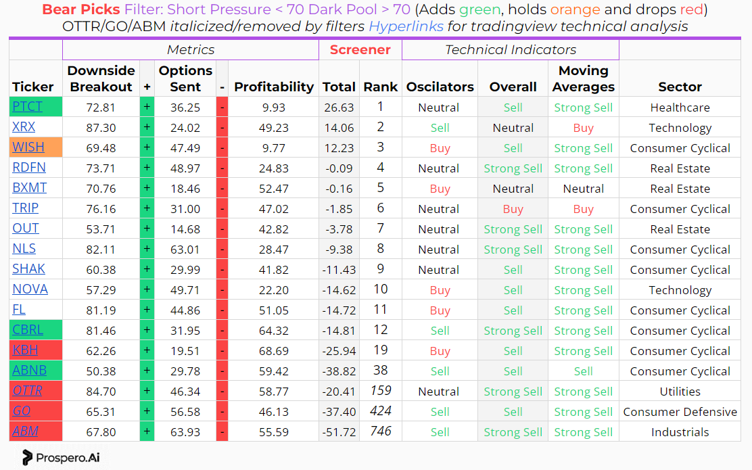
Task: Click ABNB moving averages Sell cell
Action: 583,371
